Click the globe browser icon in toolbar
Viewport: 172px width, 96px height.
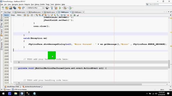[47, 8]
